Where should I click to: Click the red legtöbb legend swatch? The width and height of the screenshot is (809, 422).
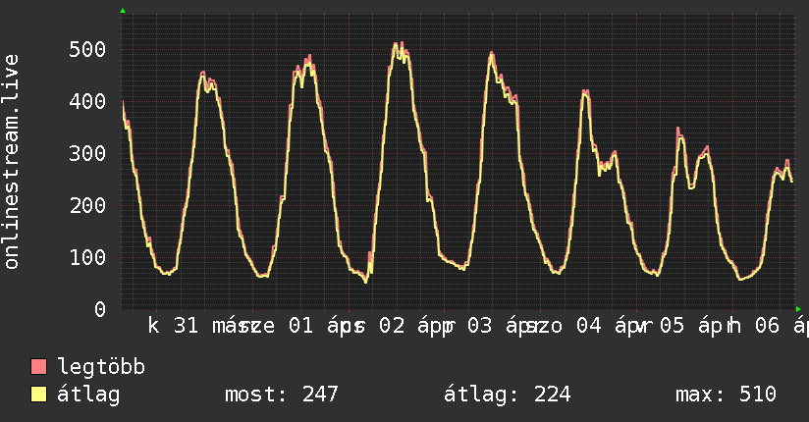pyautogui.click(x=39, y=368)
